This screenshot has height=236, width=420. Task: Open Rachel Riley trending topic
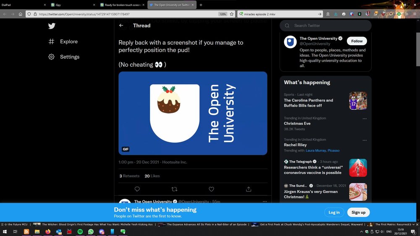point(295,145)
